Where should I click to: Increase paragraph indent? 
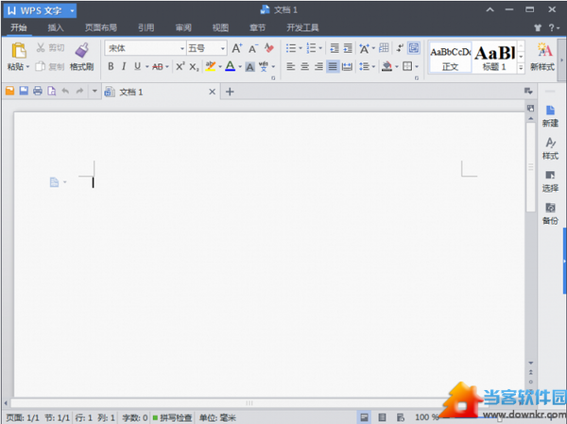click(348, 48)
